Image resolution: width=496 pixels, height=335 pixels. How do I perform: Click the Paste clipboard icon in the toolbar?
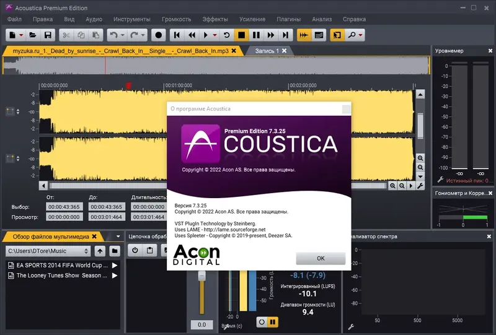point(96,35)
